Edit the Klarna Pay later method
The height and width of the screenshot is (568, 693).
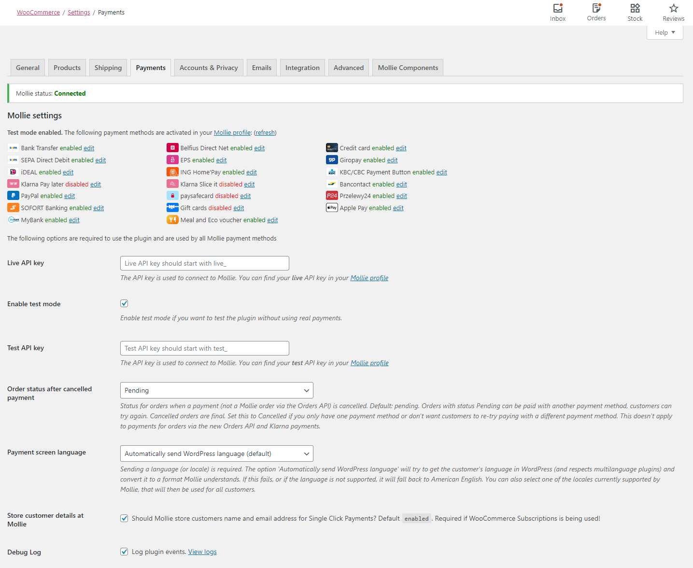[96, 184]
